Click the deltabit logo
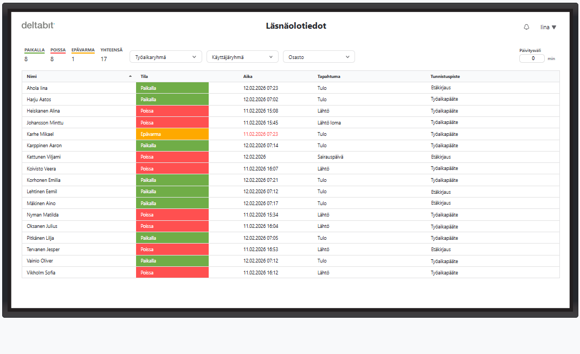 (38, 25)
